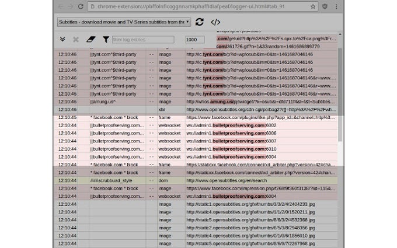Screen dimensions: 397x248
Task: Click the browser reload button
Action: pos(81,6)
